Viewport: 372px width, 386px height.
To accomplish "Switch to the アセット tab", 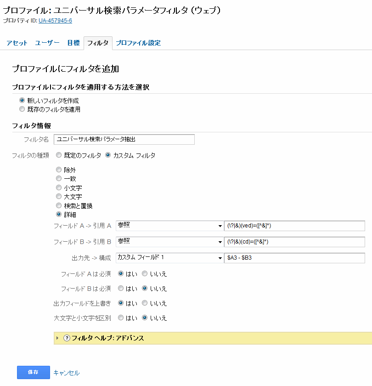I will pyautogui.click(x=17, y=43).
